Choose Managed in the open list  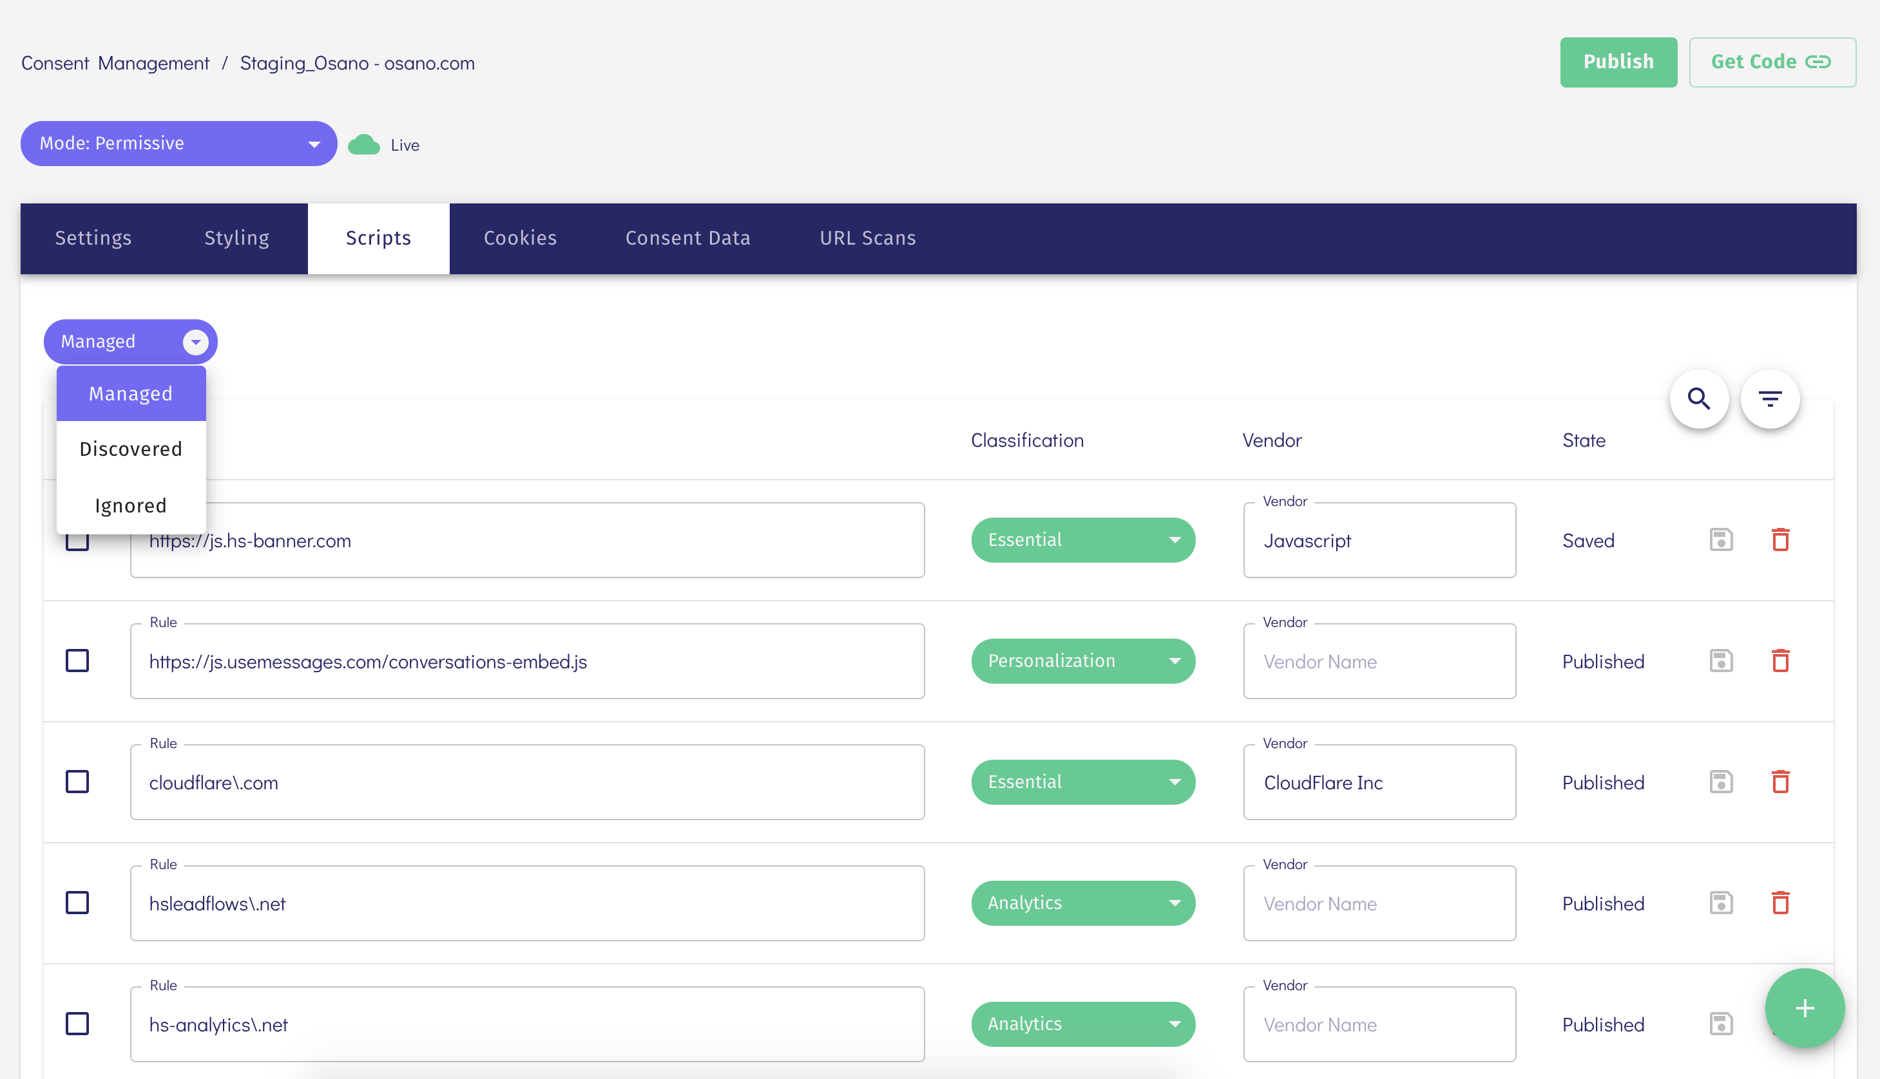coord(131,393)
